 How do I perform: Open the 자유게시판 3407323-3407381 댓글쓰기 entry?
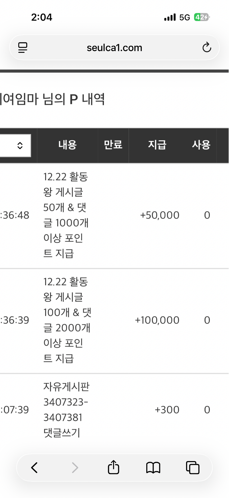pos(66,410)
